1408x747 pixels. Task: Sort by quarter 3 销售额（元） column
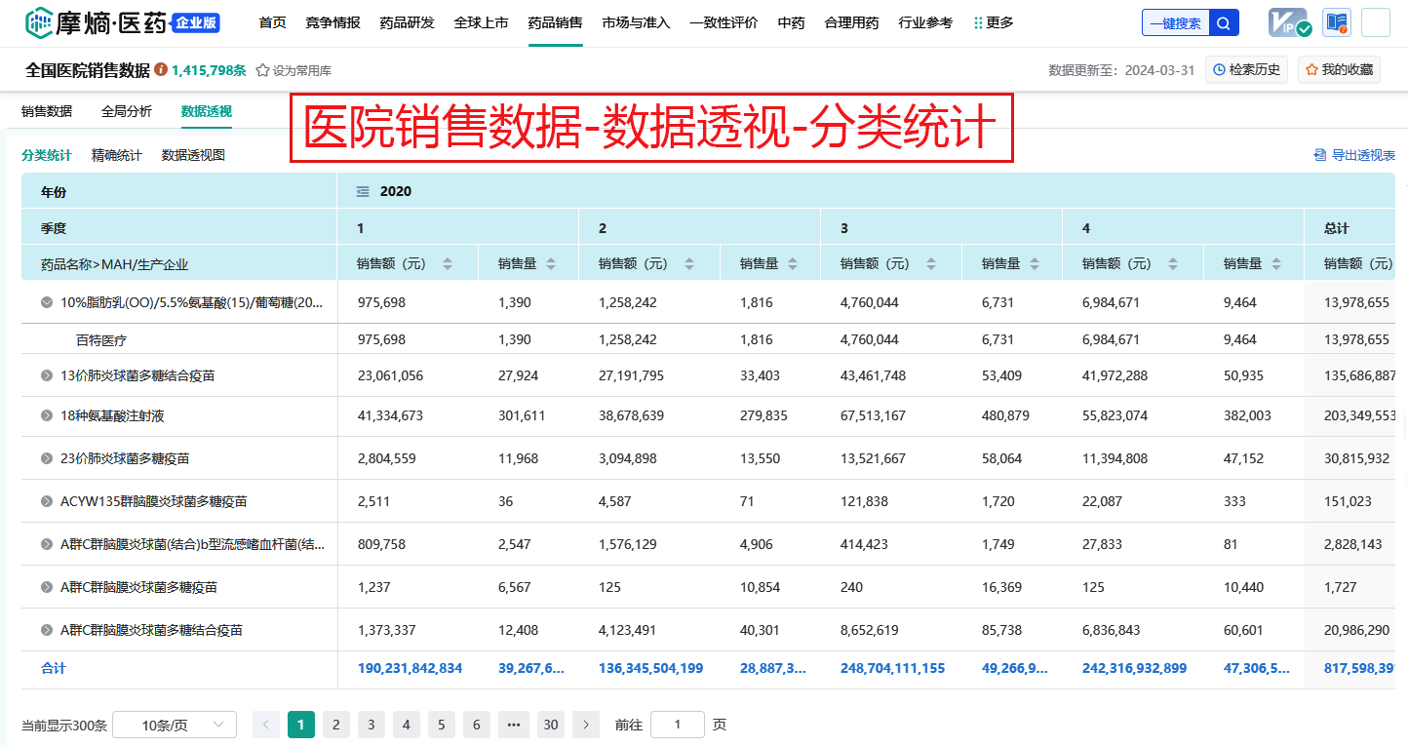(x=931, y=263)
